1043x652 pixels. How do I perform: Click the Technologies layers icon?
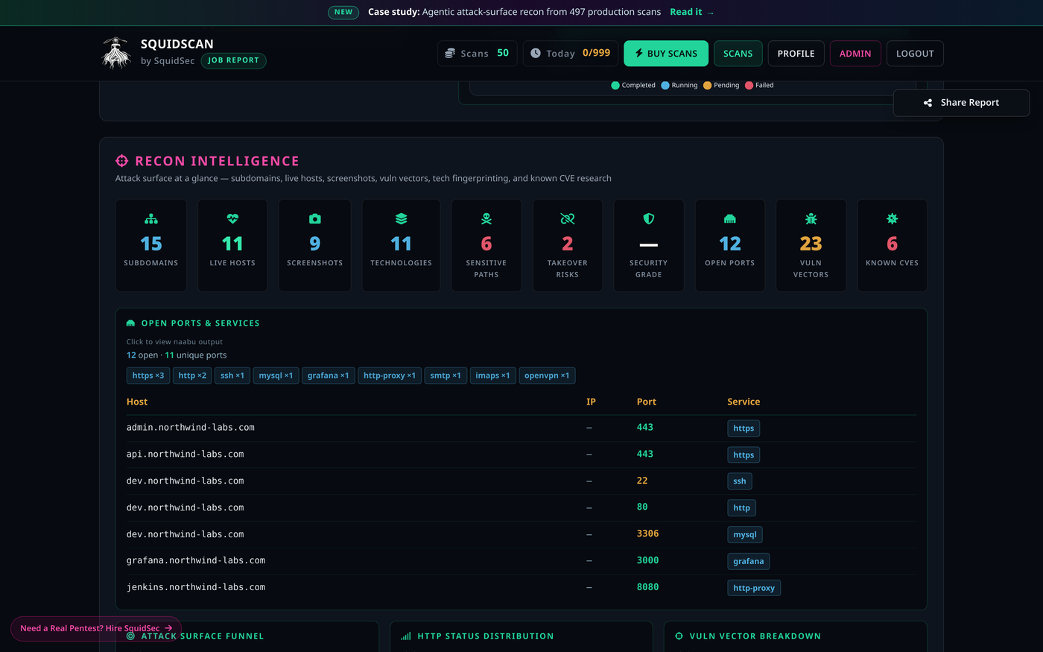click(402, 219)
